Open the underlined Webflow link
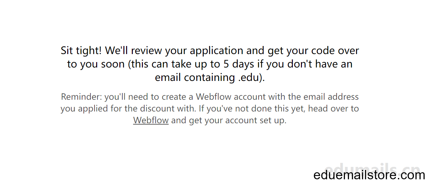Screen dimensions: 428x184 [151, 120]
